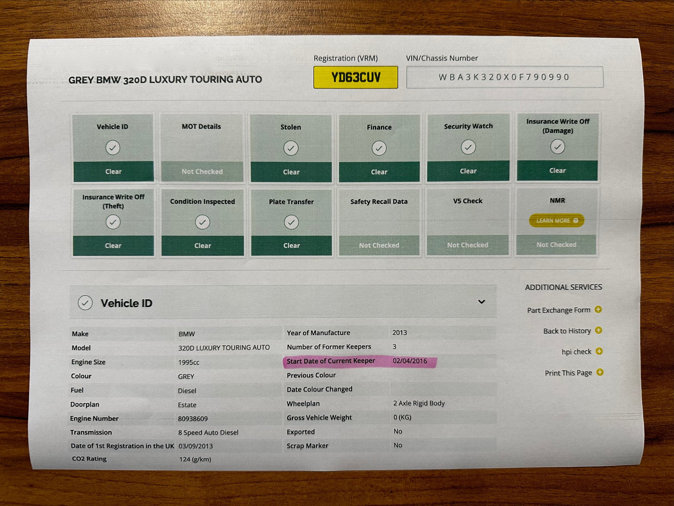The width and height of the screenshot is (674, 506).
Task: Click the yellow YD63CUV registration plate
Action: click(356, 77)
